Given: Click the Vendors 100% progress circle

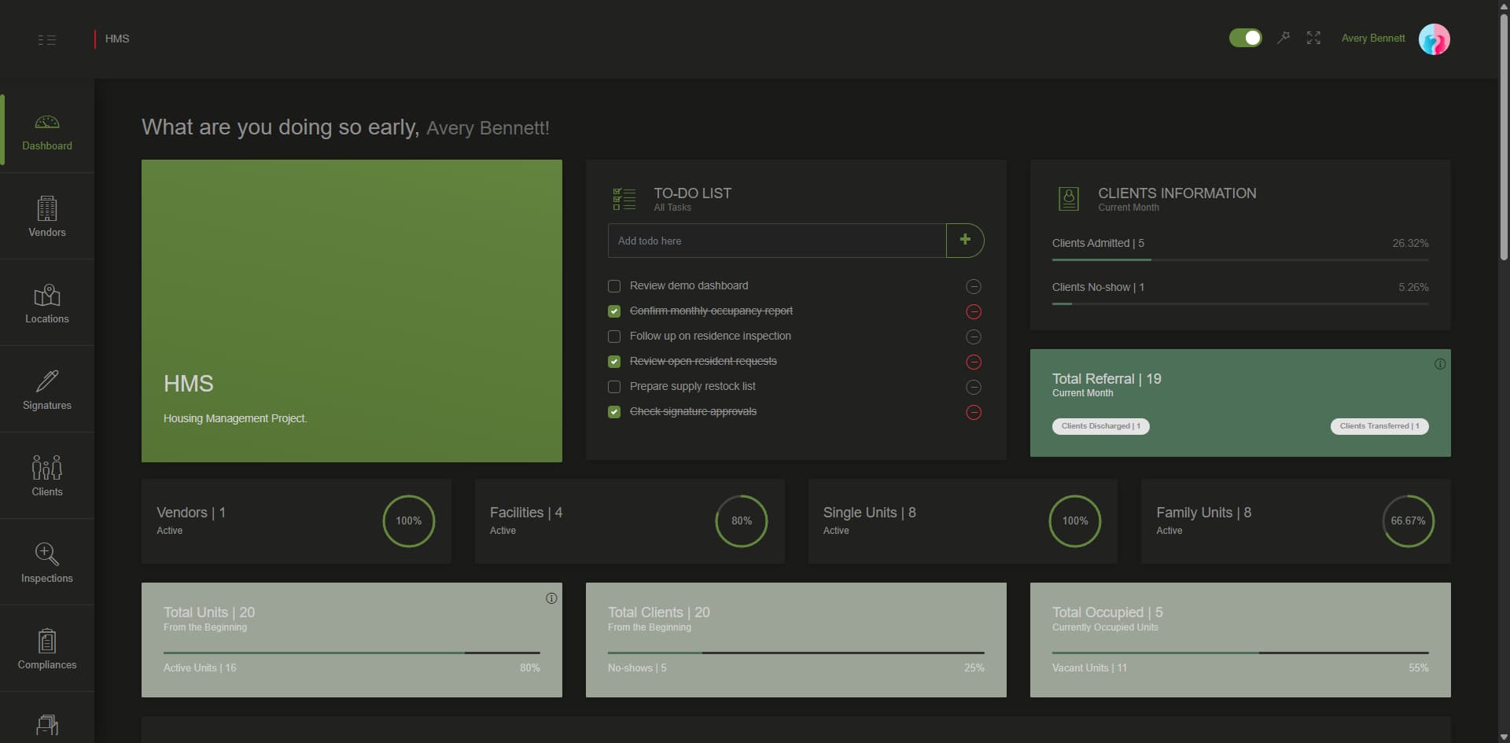Looking at the screenshot, I should coord(409,521).
